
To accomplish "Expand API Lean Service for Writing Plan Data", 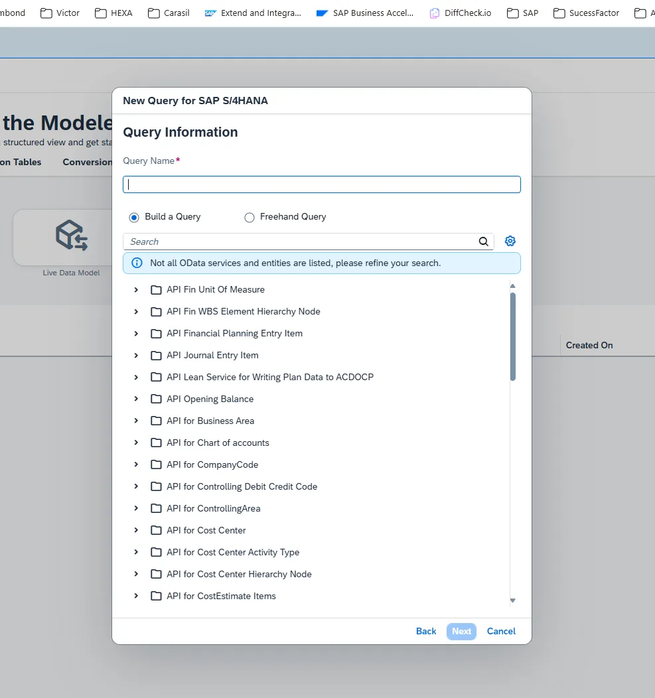I will pos(136,377).
